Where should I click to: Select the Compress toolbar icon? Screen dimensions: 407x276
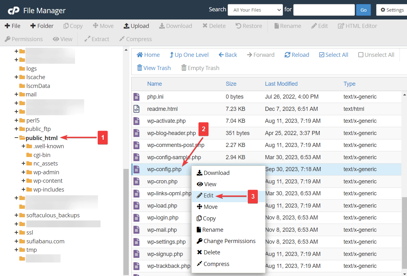pos(135,39)
